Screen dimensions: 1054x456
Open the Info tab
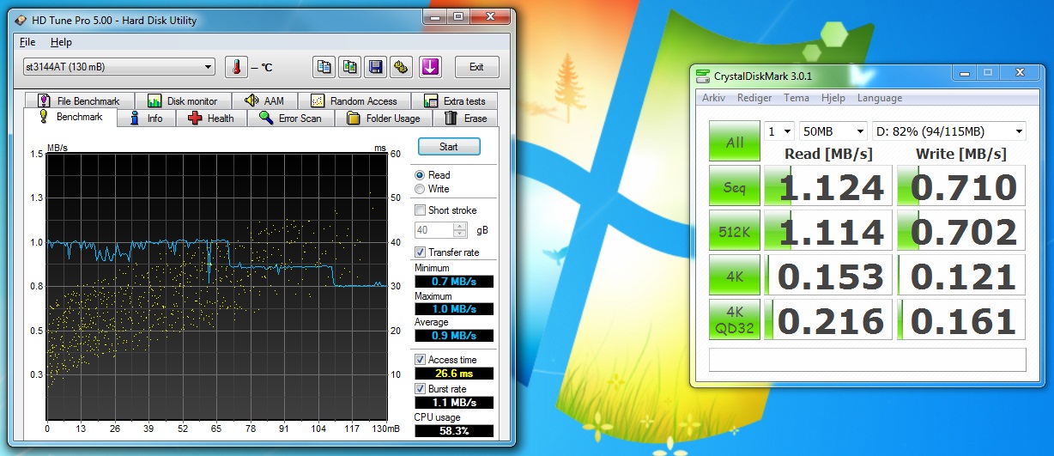click(147, 119)
